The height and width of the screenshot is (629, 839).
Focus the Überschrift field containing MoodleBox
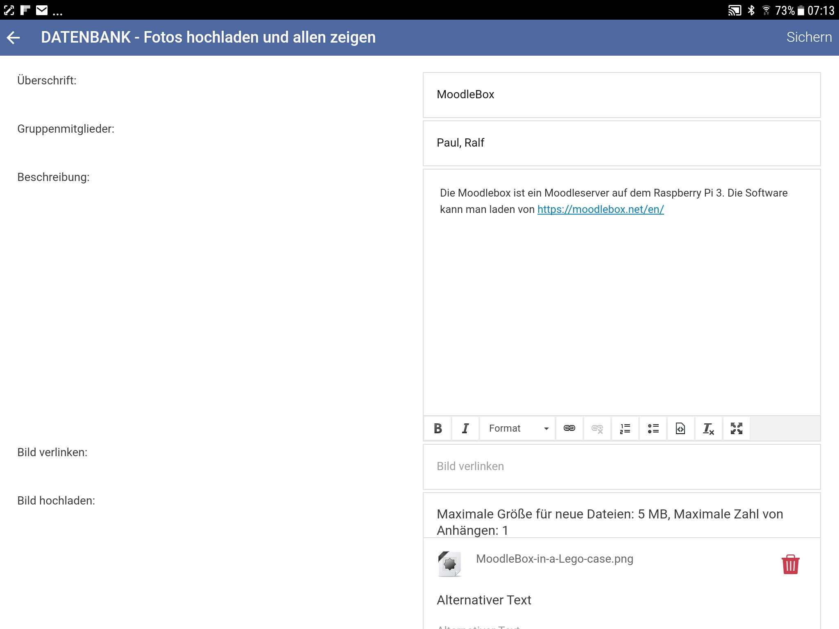(621, 95)
